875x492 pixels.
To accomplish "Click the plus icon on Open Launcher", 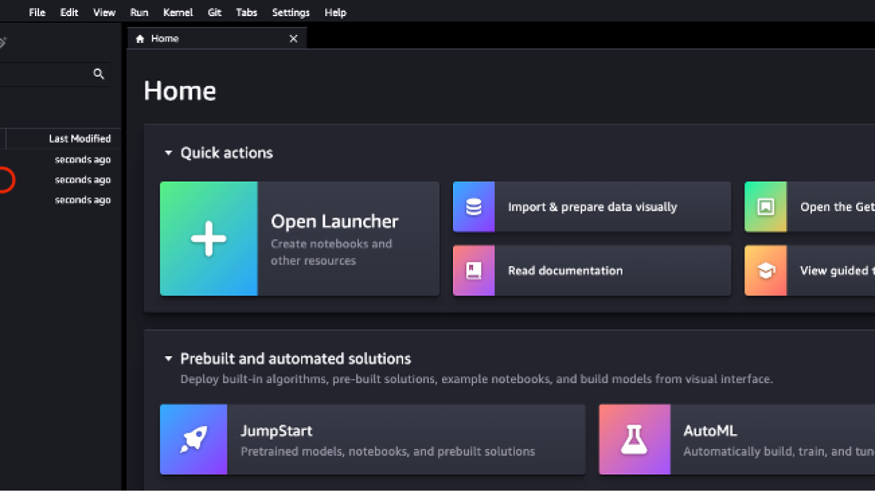I will click(x=209, y=238).
